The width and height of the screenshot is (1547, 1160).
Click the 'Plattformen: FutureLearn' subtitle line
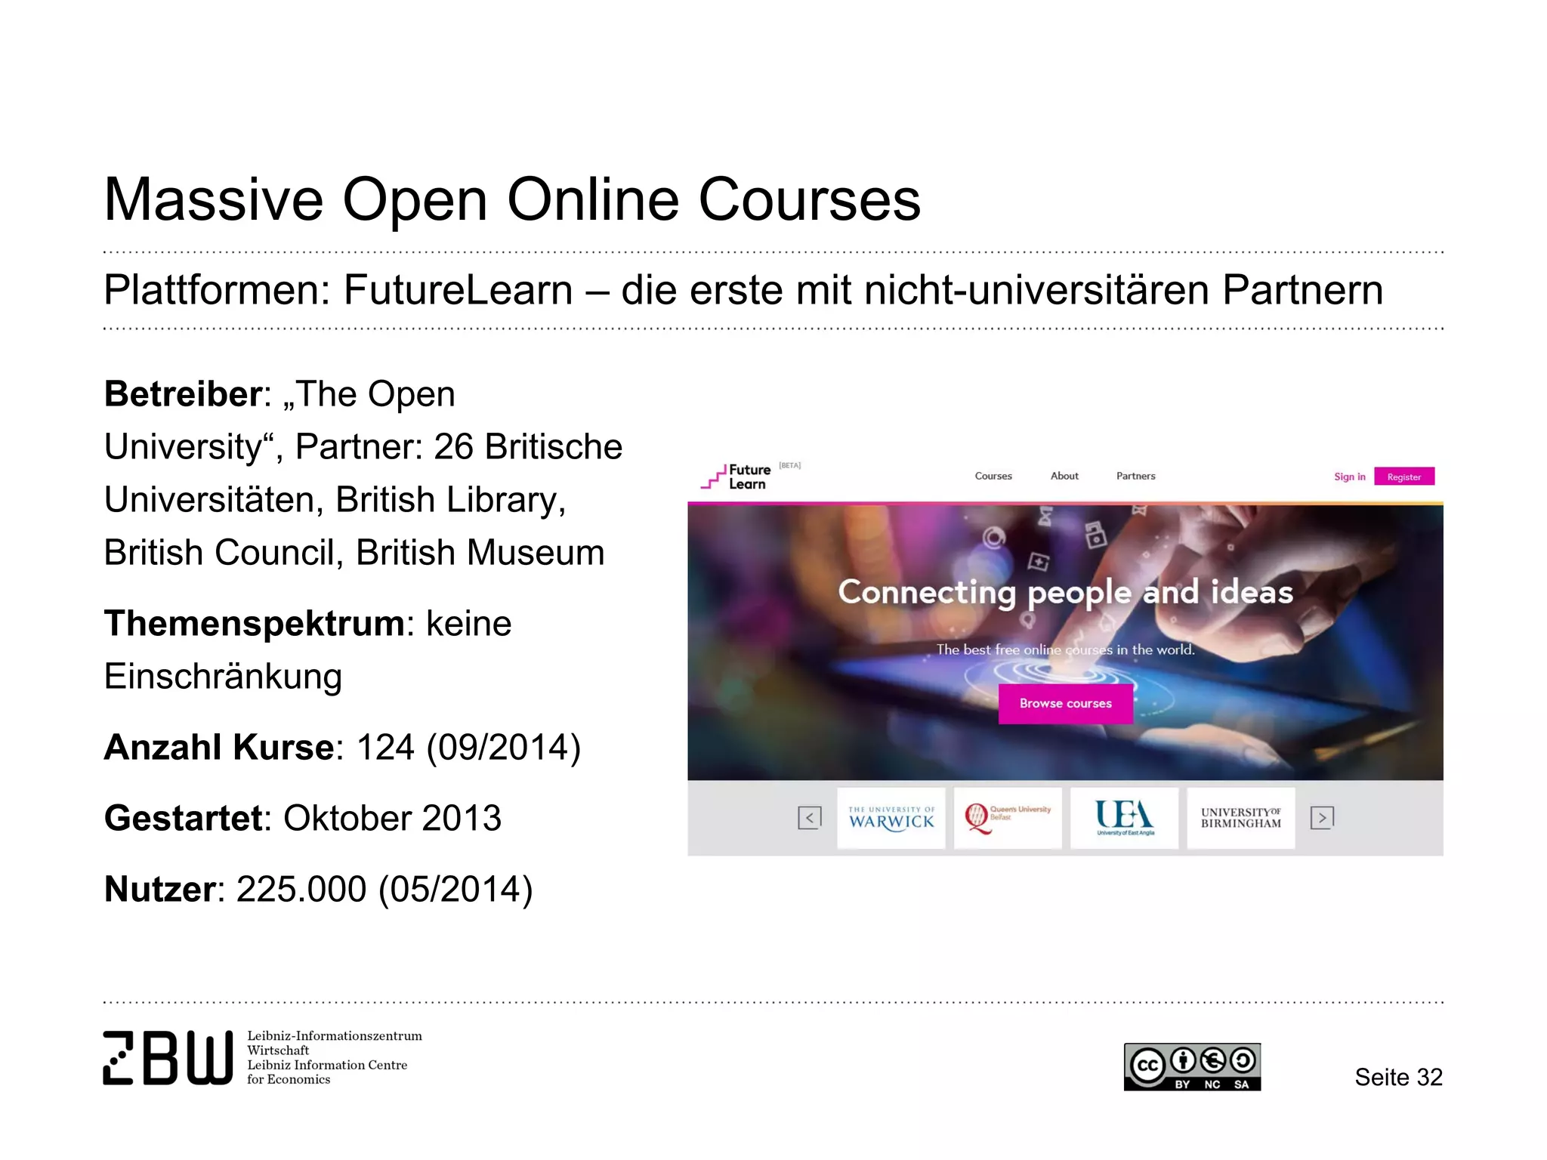(x=743, y=290)
